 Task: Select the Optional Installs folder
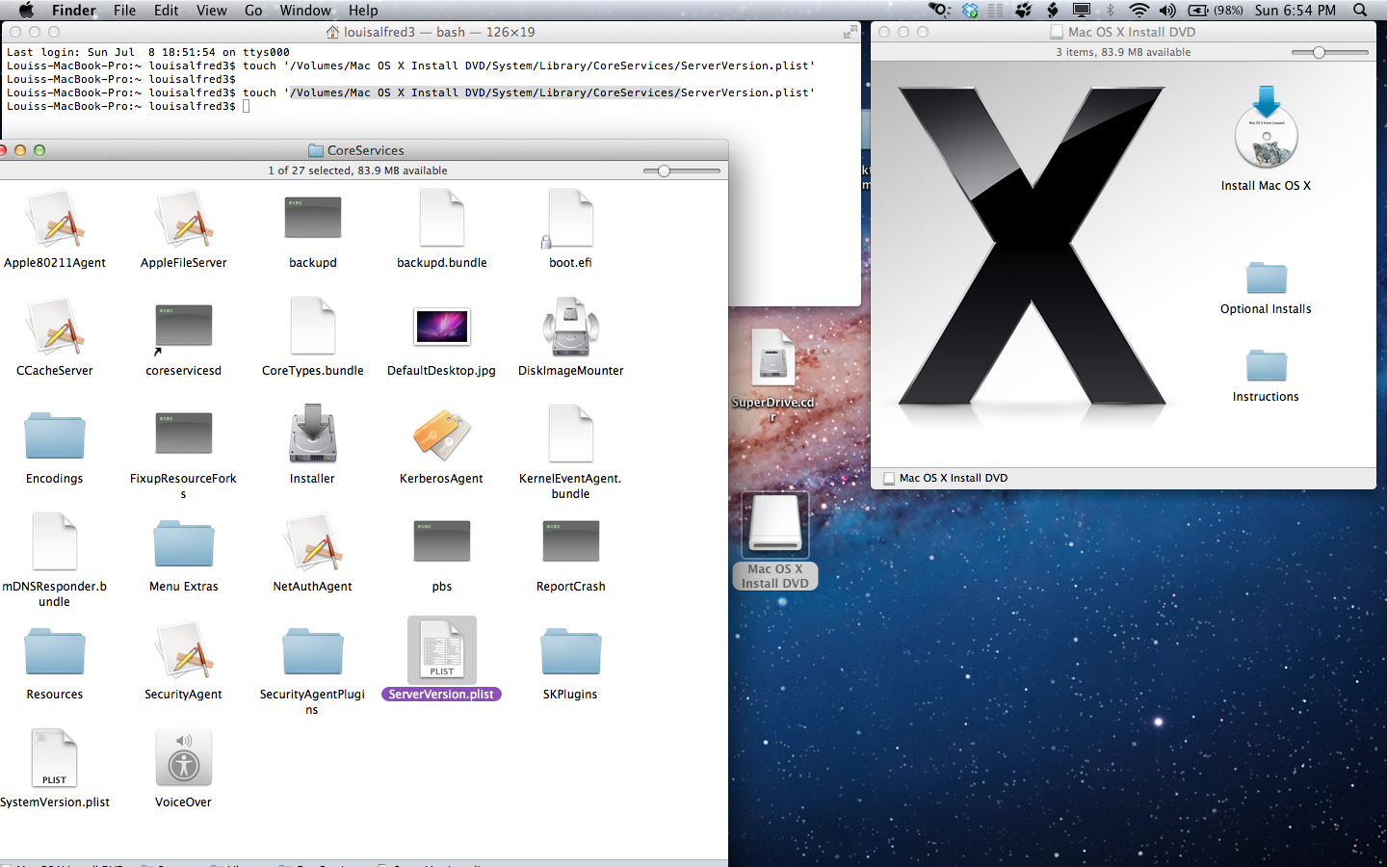coord(1266,277)
